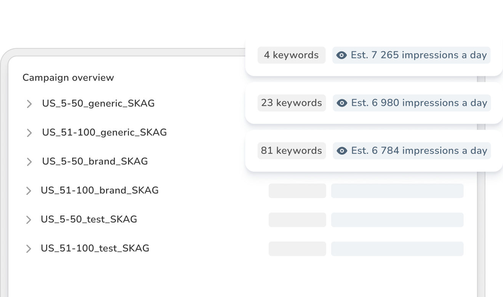
Task: Click the US_51-100_generic_SKAG campaign name
Action: pos(104,133)
